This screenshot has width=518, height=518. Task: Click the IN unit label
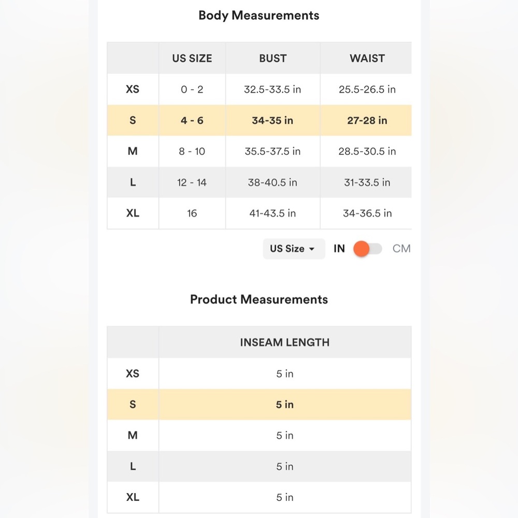339,249
